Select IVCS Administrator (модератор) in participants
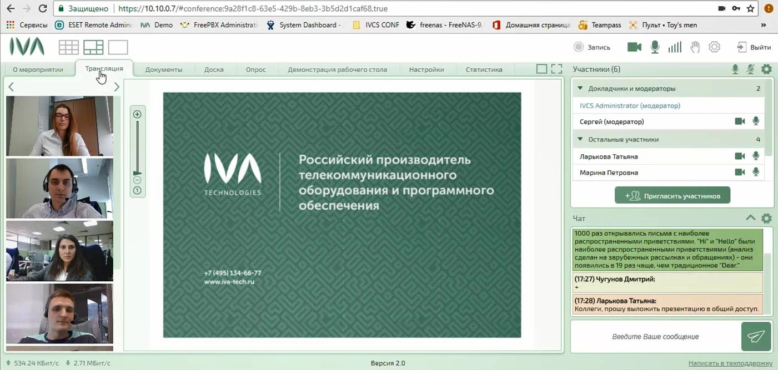This screenshot has height=370, width=778. (x=630, y=105)
